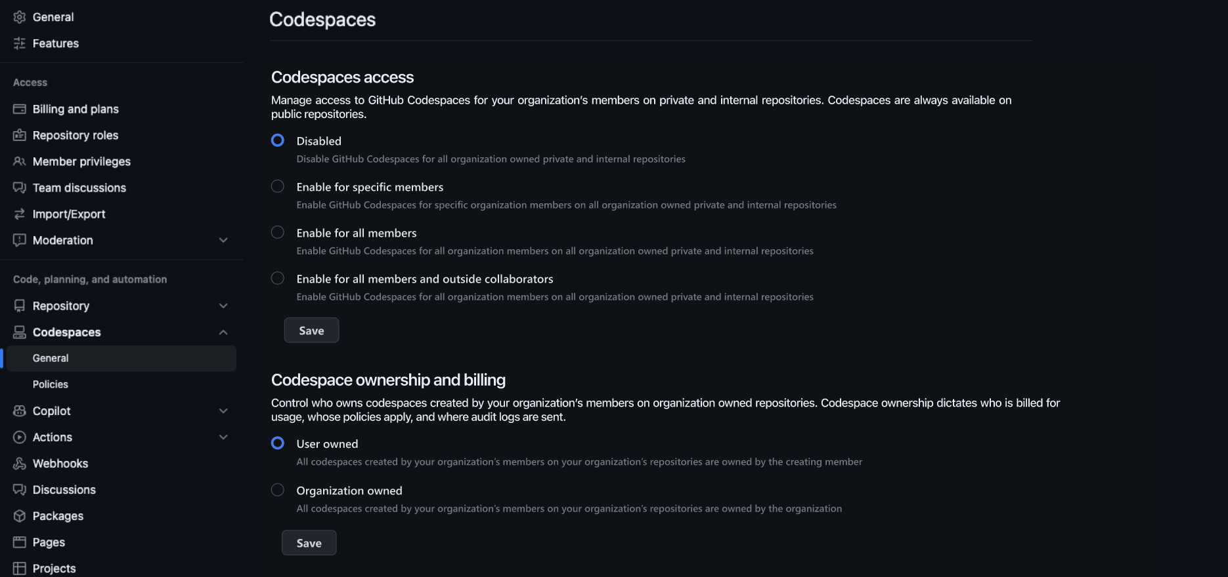
Task: Enable for all members and outside collaborators
Action: (277, 278)
